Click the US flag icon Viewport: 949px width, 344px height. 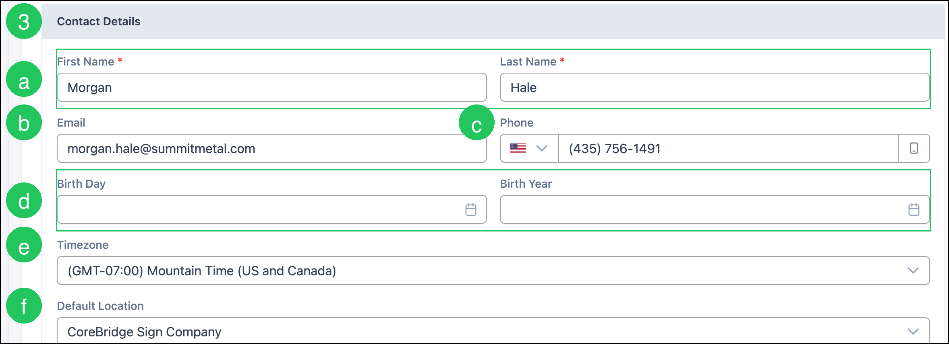coord(518,148)
